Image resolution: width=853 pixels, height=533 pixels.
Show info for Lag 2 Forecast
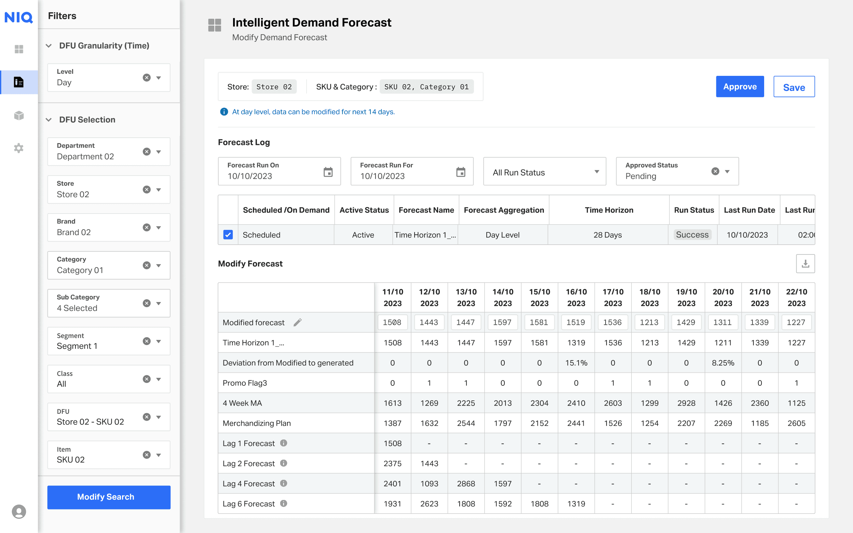(284, 463)
